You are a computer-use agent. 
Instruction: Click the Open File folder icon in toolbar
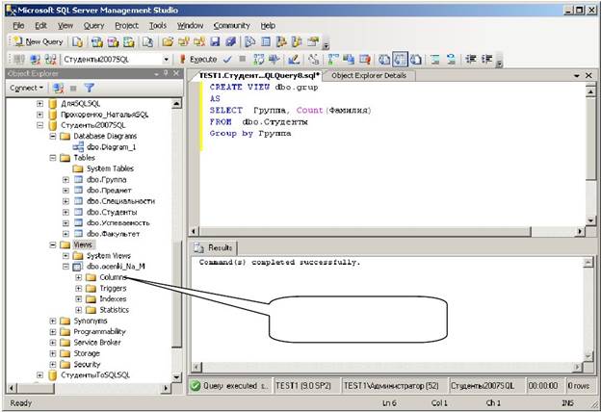pyautogui.click(x=169, y=42)
